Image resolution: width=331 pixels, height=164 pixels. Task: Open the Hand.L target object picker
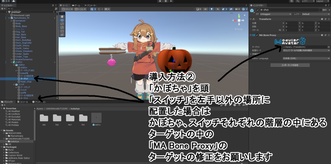[x=328, y=47]
